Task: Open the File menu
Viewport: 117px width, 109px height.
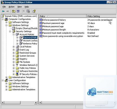Action: coord(4,7)
